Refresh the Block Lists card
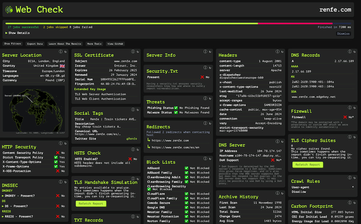 click(x=210, y=159)
